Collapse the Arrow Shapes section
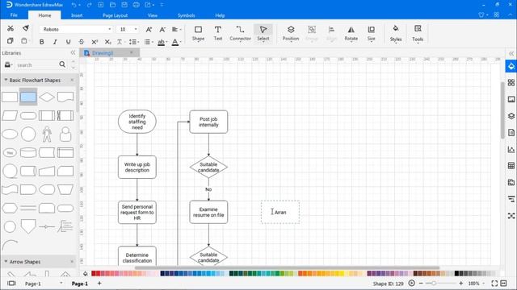Image resolution: width=517 pixels, height=290 pixels. coord(6,261)
